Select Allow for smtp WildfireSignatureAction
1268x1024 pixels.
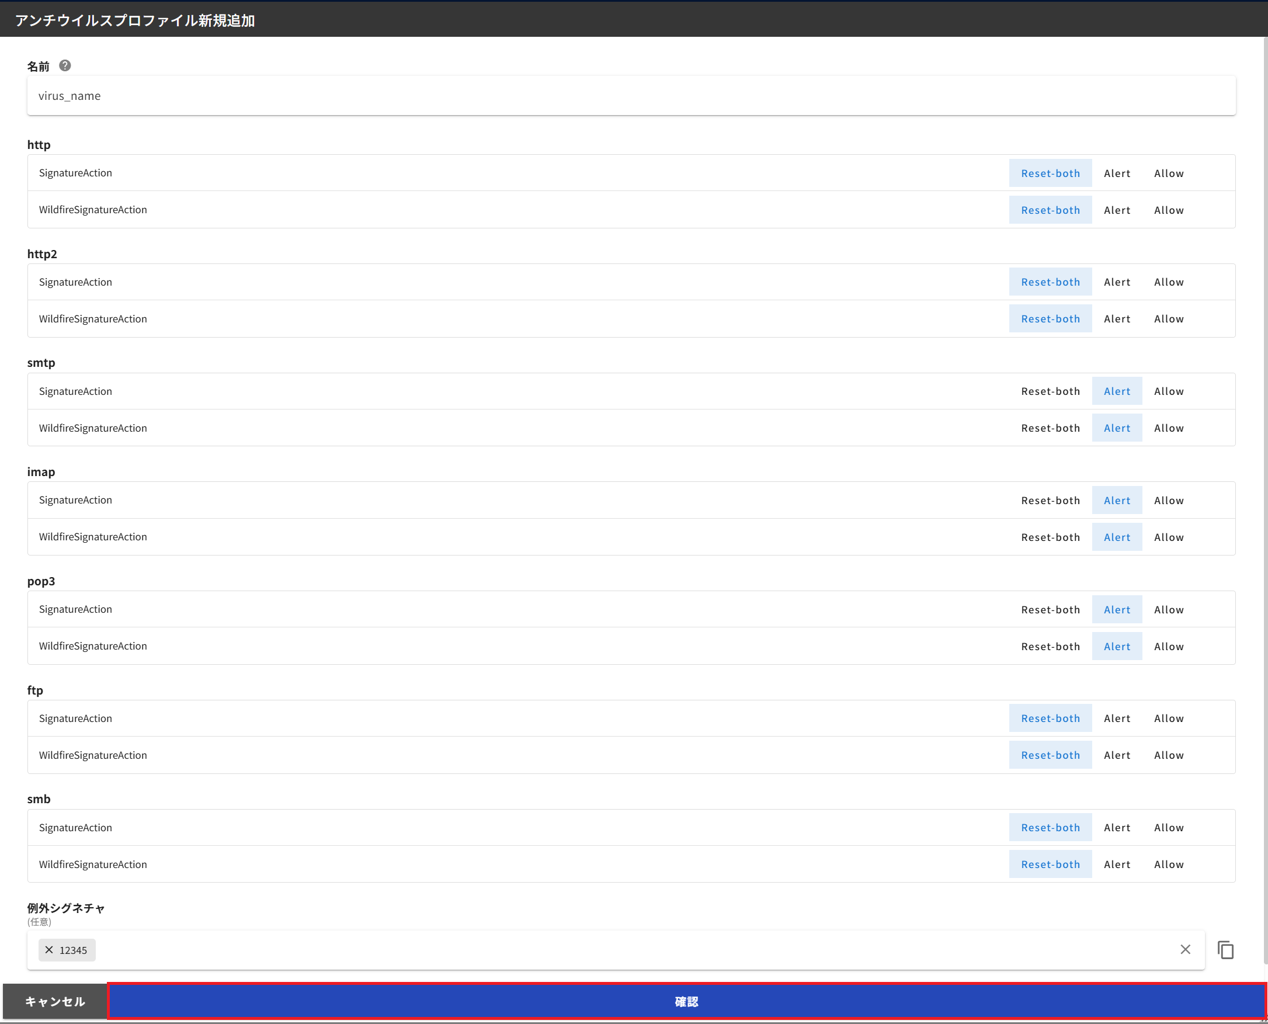tap(1168, 428)
